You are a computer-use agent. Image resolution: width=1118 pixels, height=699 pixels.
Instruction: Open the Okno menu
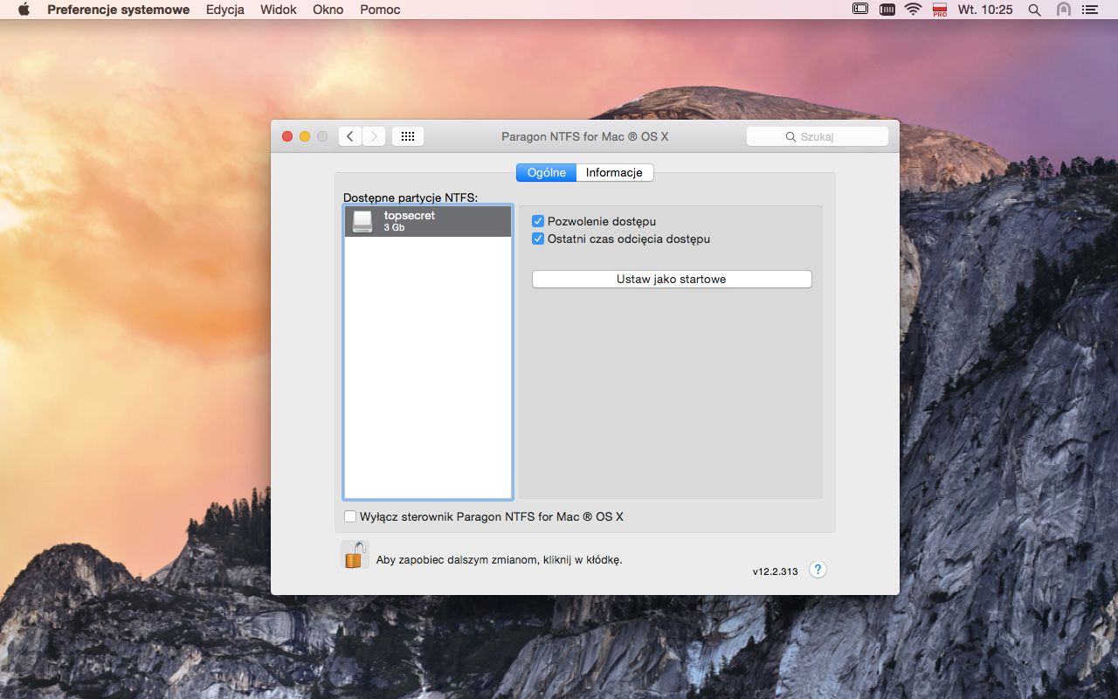pyautogui.click(x=328, y=10)
